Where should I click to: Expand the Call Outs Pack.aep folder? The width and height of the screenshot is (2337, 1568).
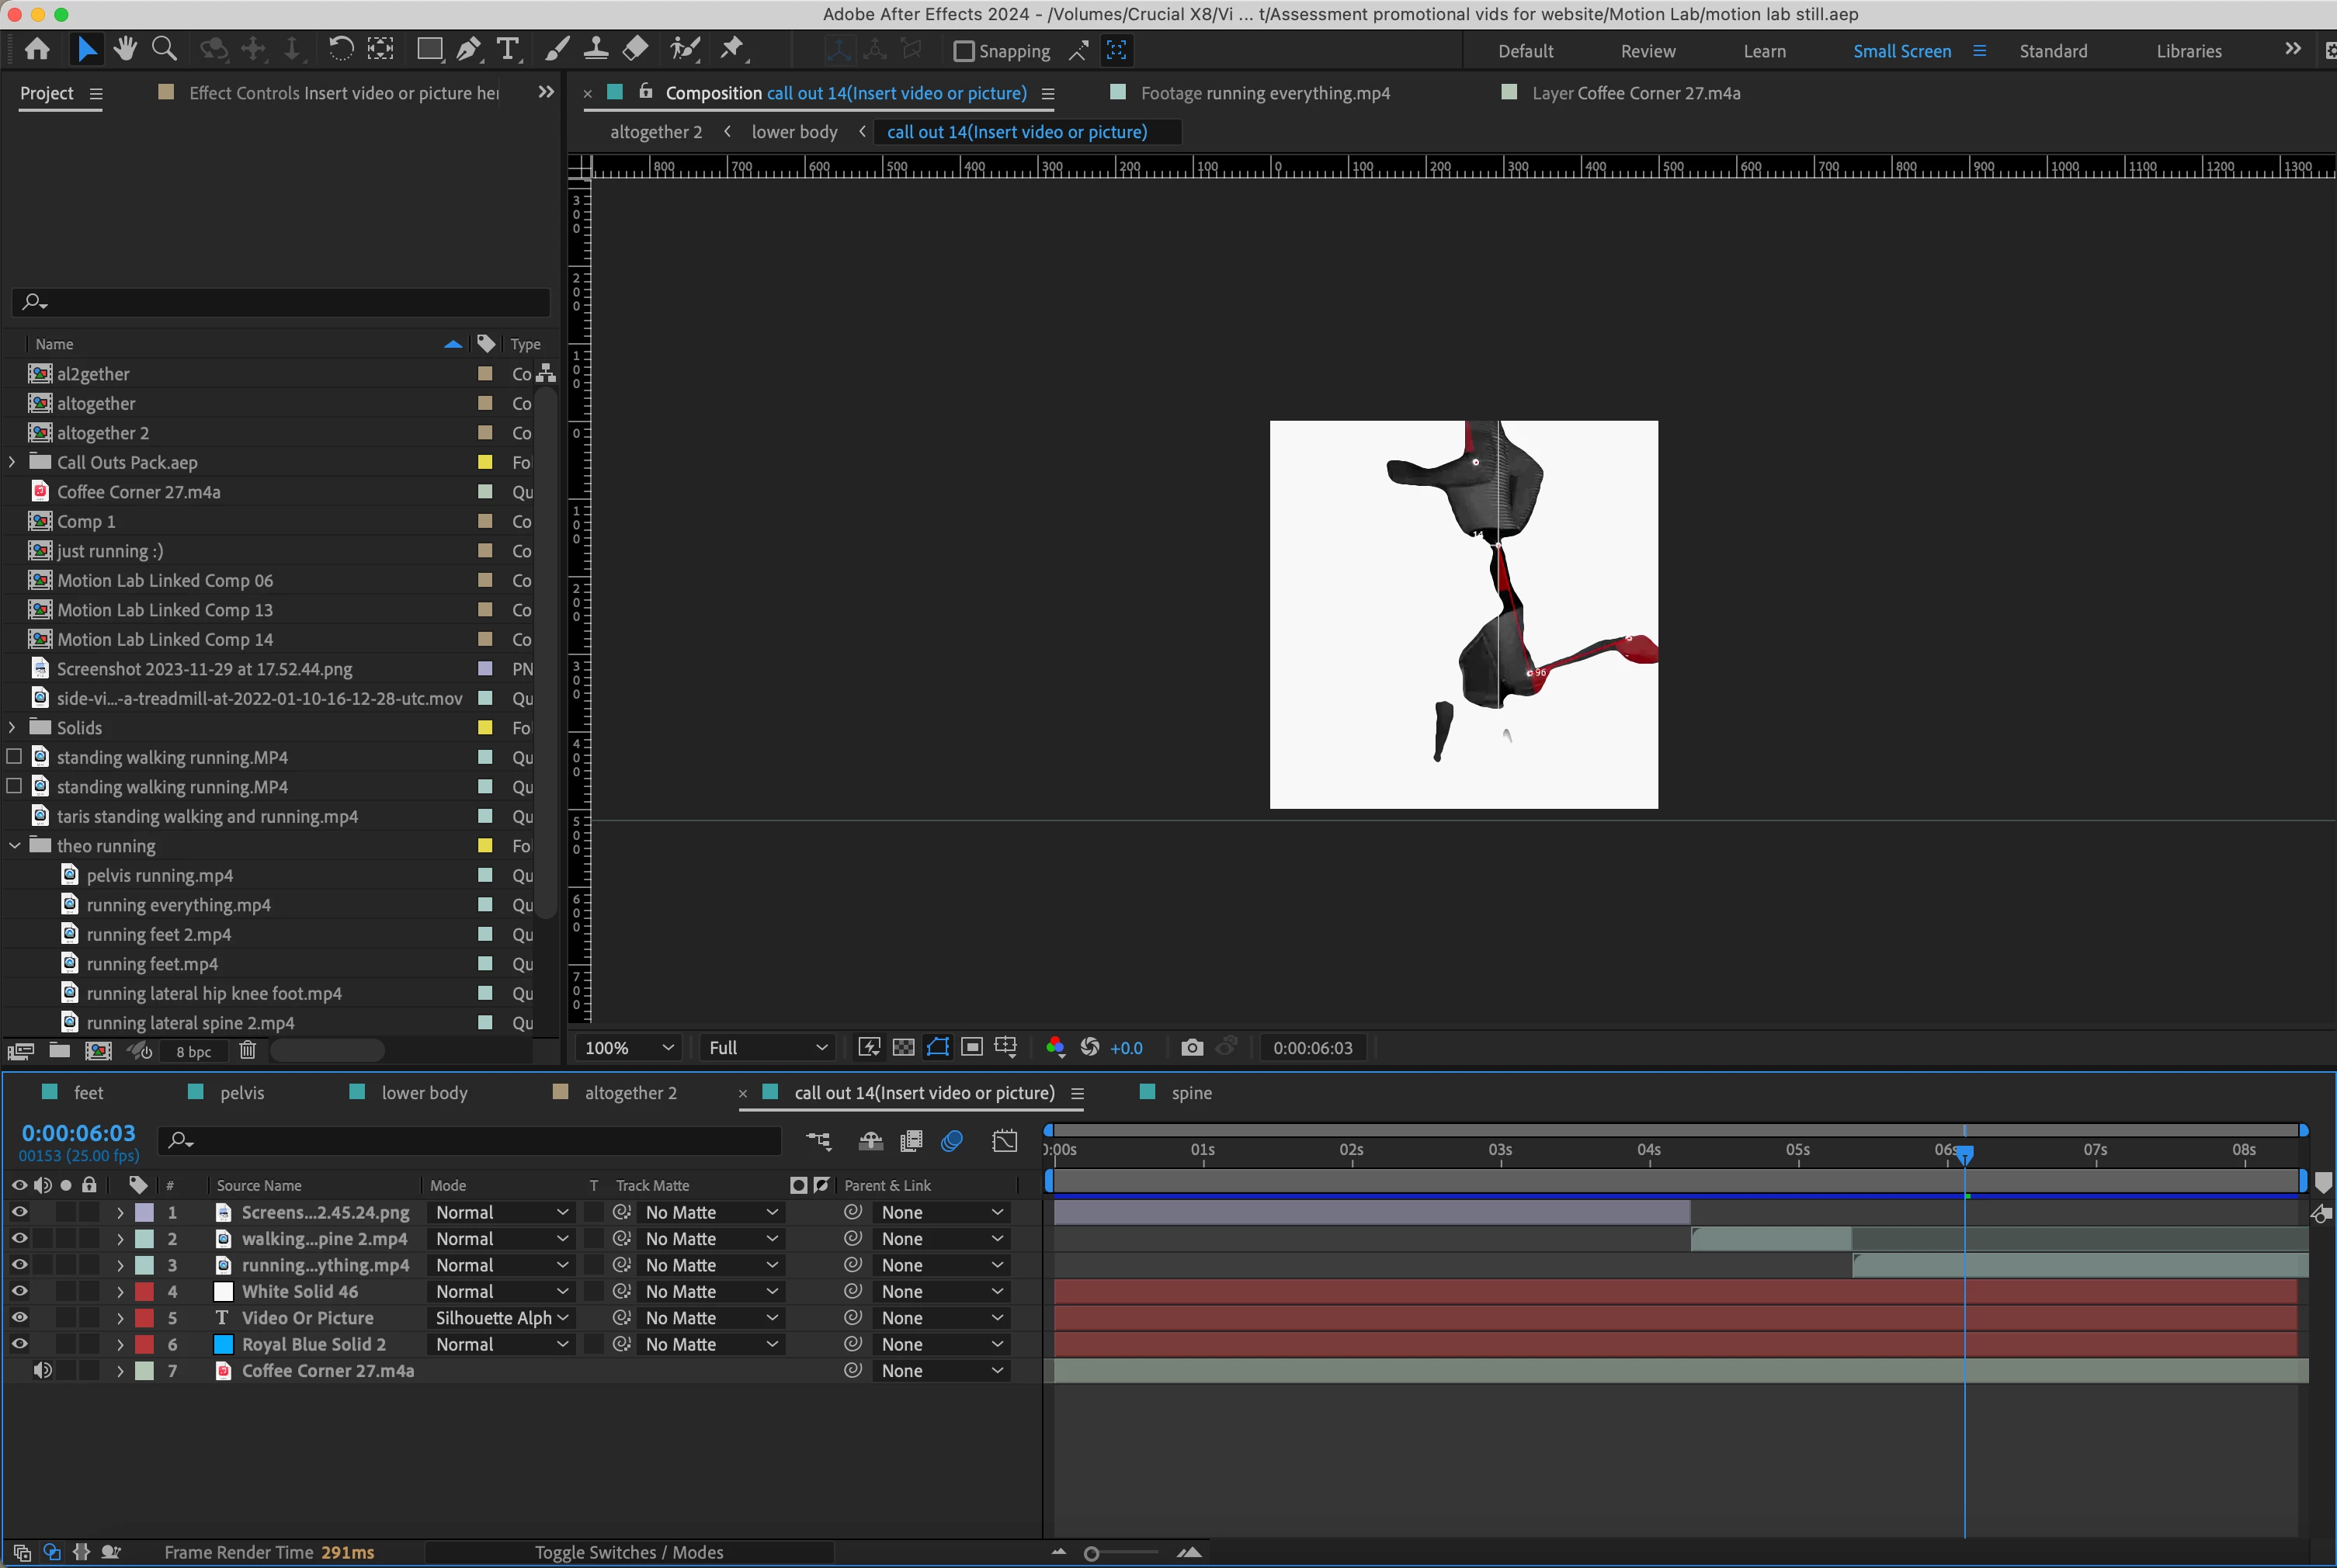coord(12,462)
